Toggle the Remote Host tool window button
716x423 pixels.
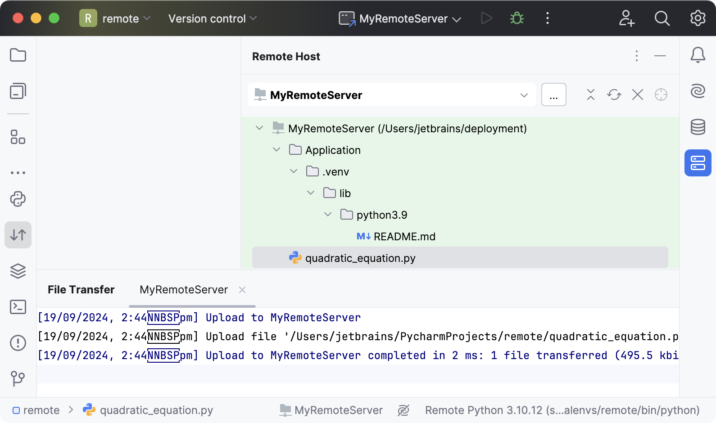(x=698, y=163)
